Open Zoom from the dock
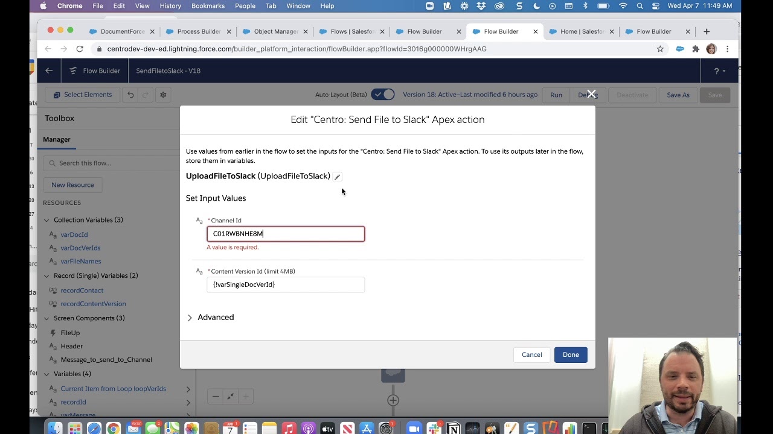This screenshot has height=434, width=773. (414, 429)
